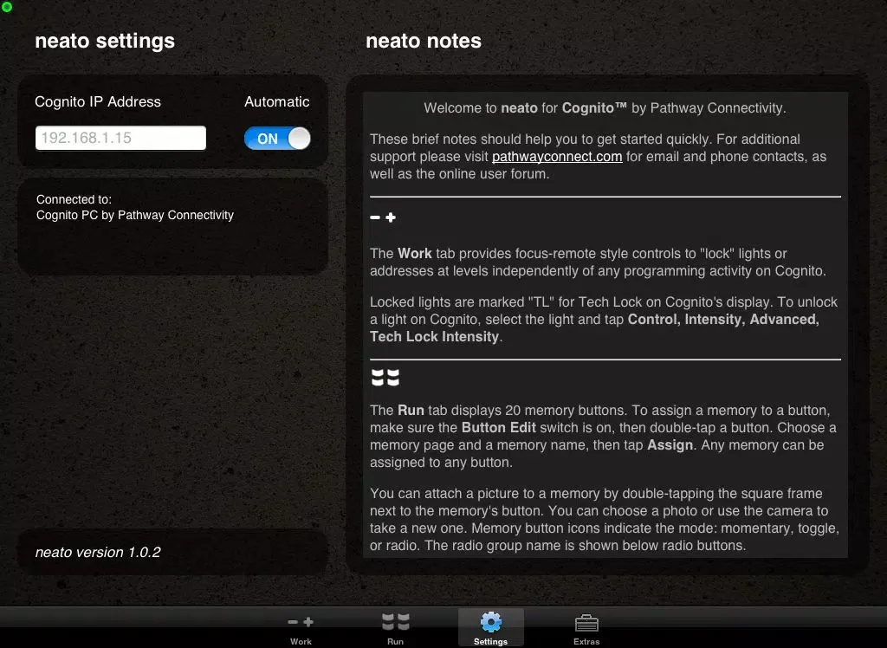
Task: Open the Work tab minus-plus icon
Action: [301, 622]
